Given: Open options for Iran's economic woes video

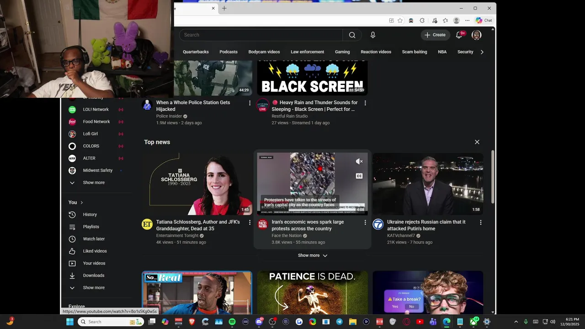Looking at the screenshot, I should click(x=365, y=223).
